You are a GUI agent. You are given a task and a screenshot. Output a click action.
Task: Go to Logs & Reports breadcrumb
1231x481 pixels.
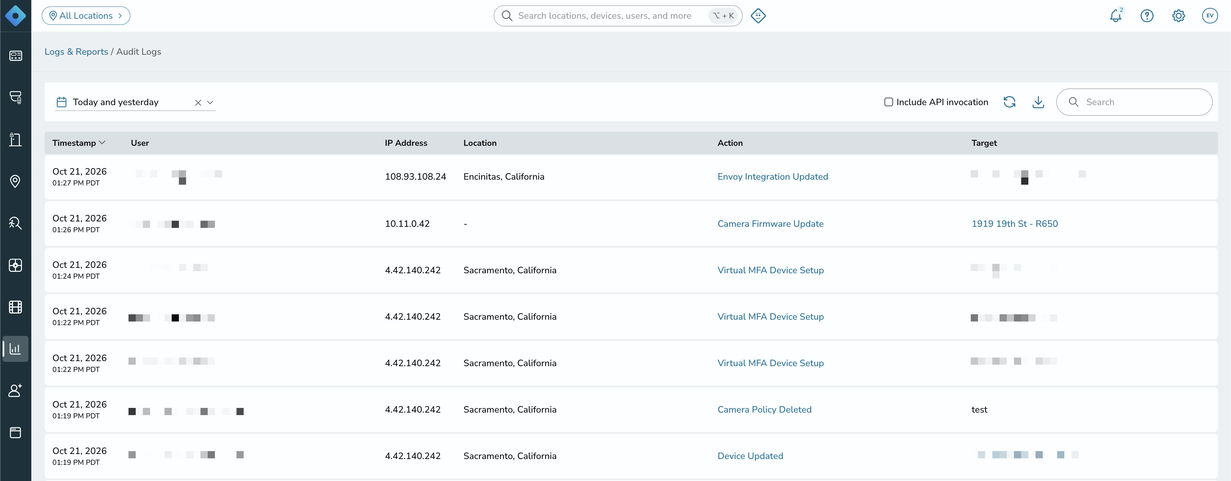76,51
